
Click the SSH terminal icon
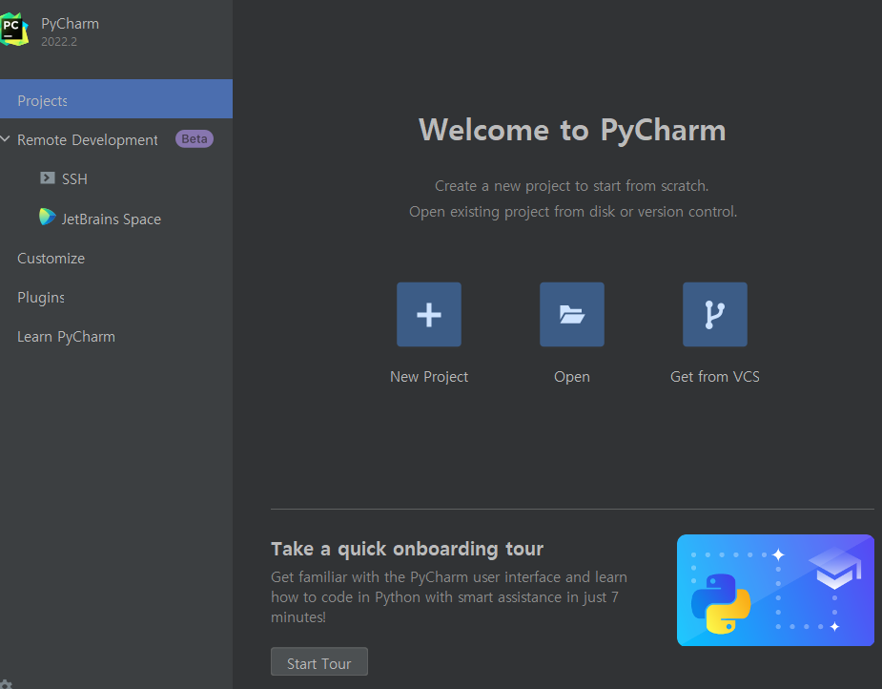pos(48,178)
